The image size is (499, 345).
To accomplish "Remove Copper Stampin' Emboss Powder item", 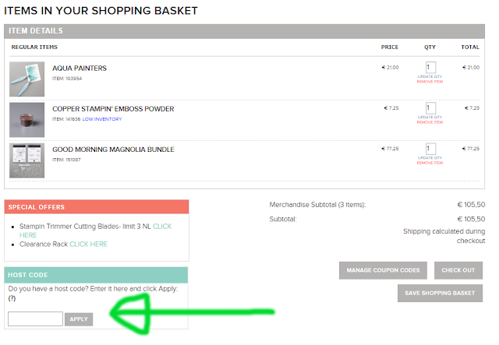I will click(x=430, y=122).
